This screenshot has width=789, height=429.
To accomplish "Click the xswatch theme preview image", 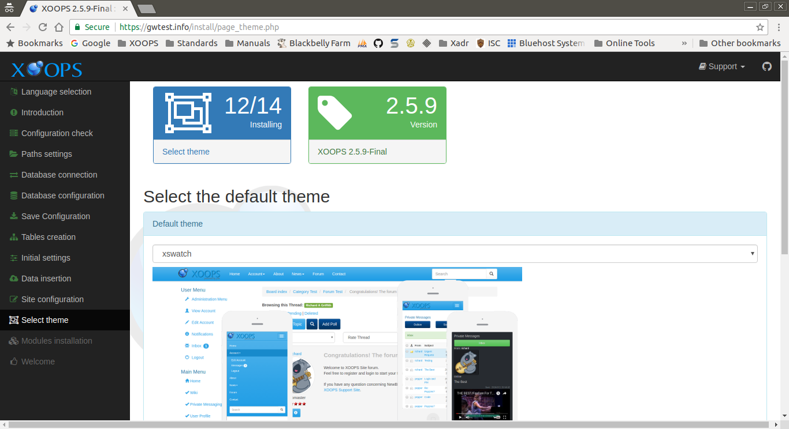I will pyautogui.click(x=337, y=346).
